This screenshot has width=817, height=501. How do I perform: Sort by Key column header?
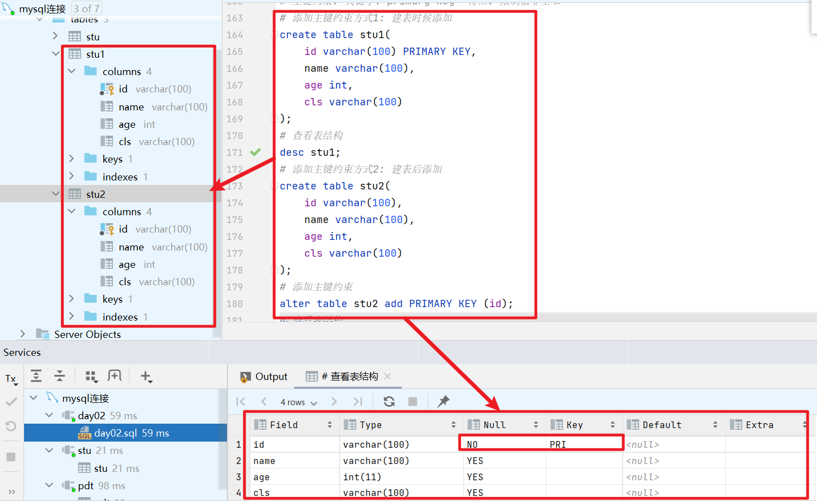coord(583,425)
